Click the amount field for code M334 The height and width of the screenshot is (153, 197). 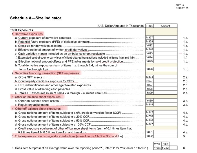coord(165,77)
